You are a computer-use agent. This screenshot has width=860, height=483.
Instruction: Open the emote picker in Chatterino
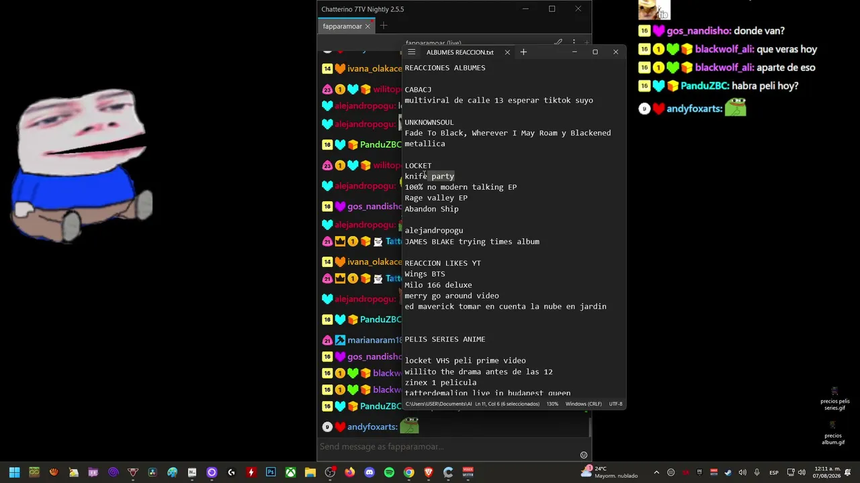point(584,455)
